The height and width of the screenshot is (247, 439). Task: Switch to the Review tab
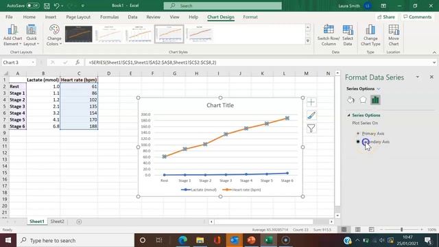click(x=153, y=17)
